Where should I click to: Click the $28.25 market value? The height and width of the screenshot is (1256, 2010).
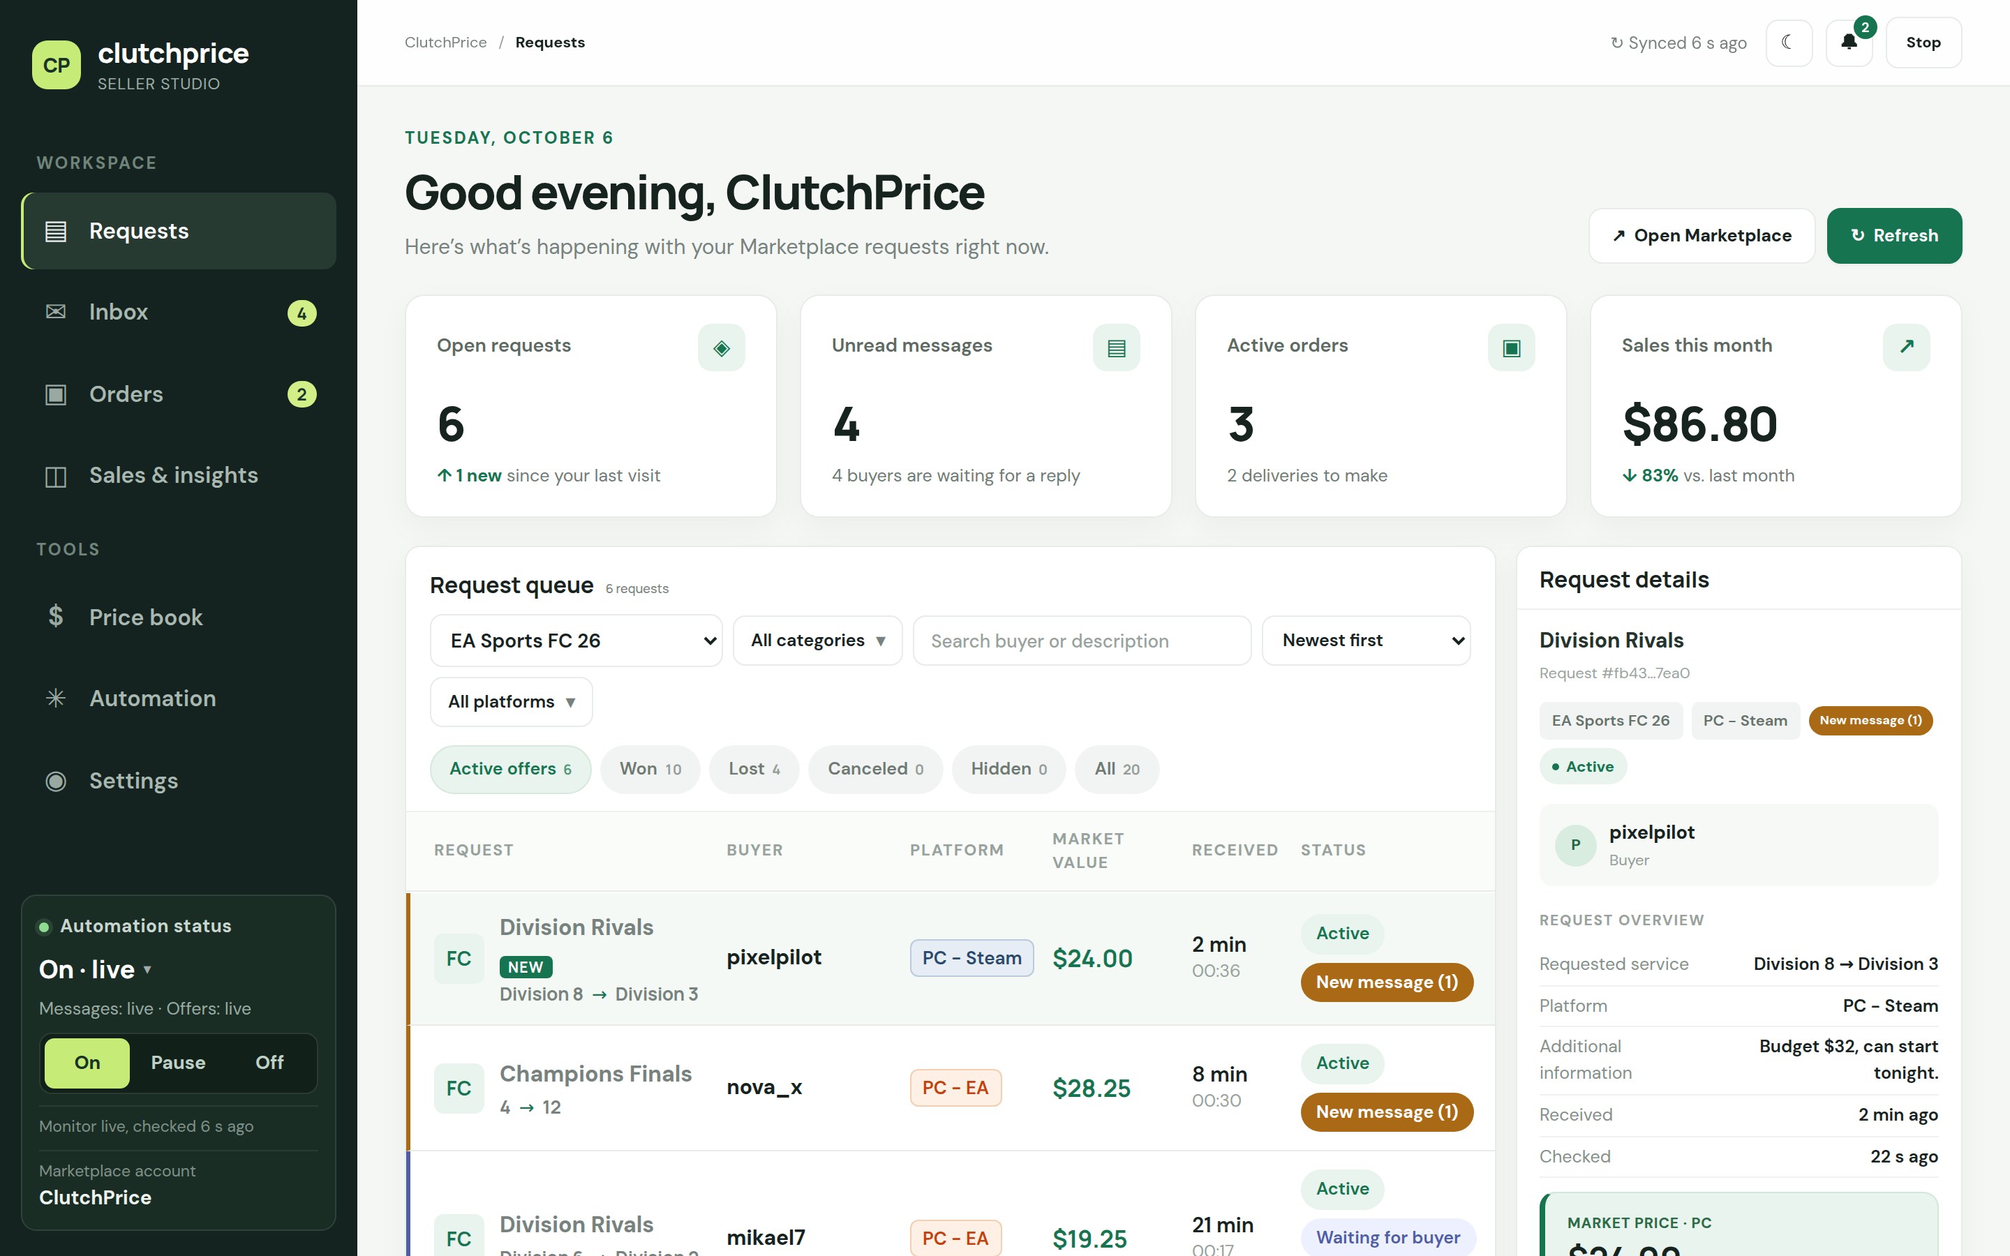tap(1092, 1089)
